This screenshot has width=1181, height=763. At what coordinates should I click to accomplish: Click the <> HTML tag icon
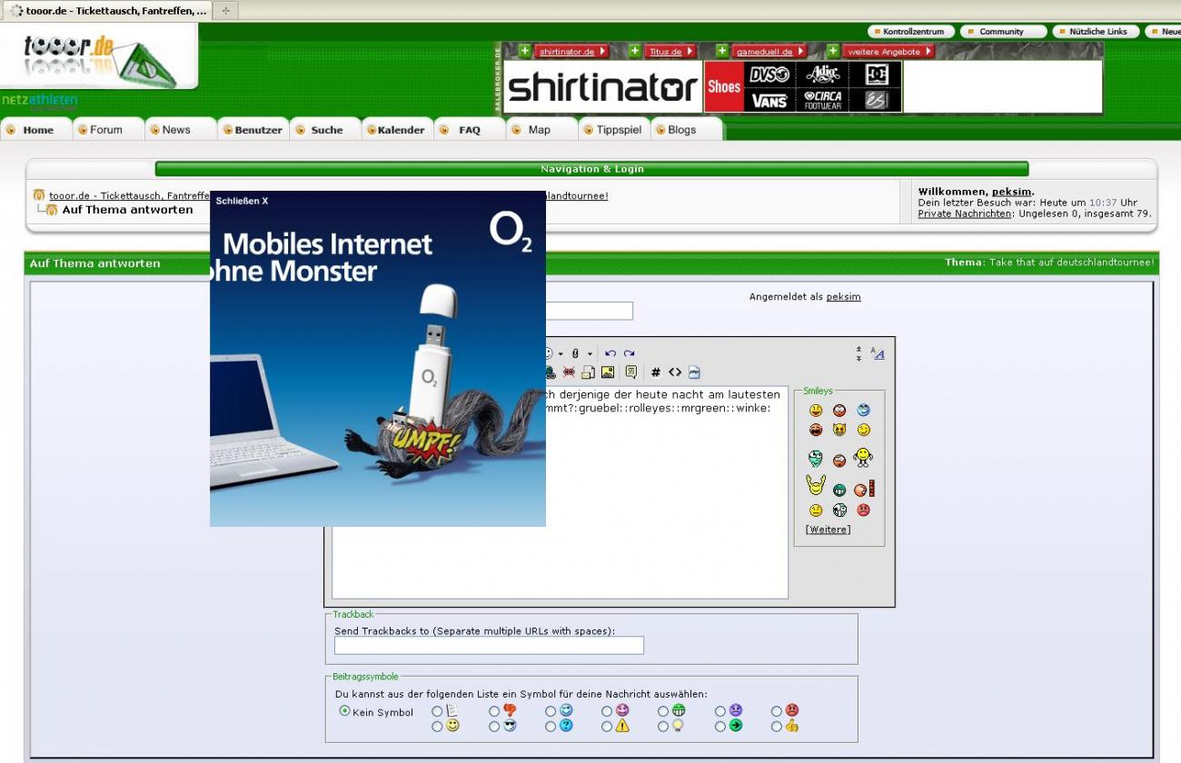[x=675, y=372]
